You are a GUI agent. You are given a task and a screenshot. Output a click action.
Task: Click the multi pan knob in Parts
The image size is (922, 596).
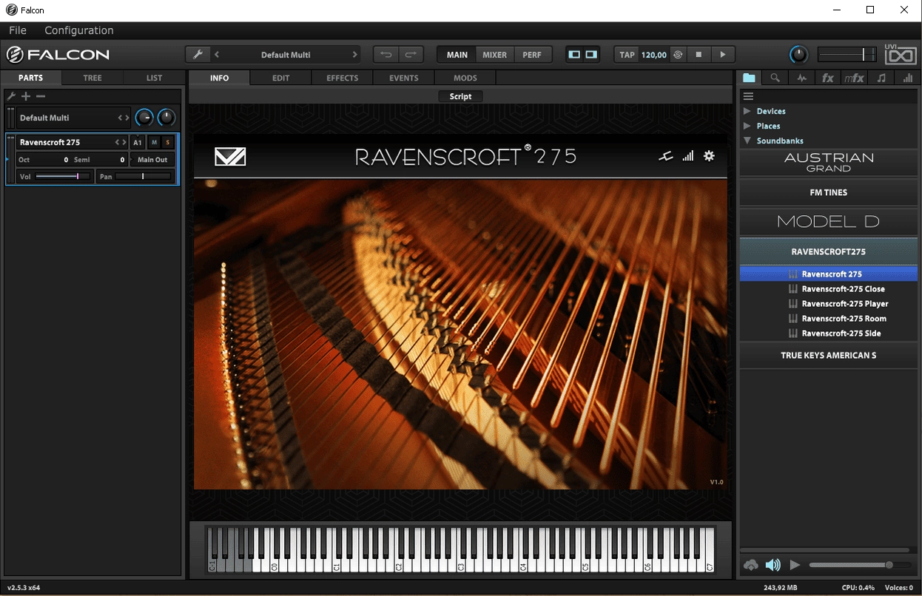tap(166, 118)
